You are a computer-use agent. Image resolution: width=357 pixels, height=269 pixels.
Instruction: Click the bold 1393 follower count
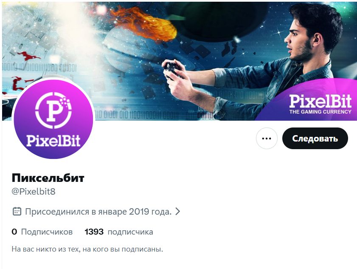click(x=94, y=232)
